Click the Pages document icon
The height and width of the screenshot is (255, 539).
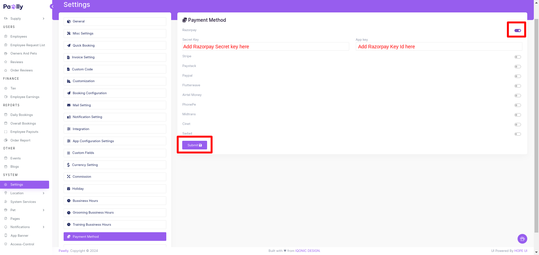6,219
